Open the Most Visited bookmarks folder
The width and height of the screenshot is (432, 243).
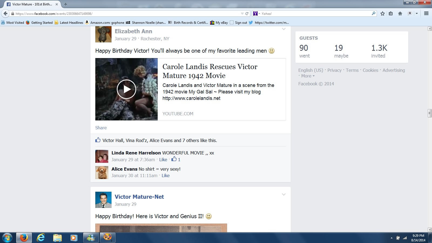[x=13, y=23]
